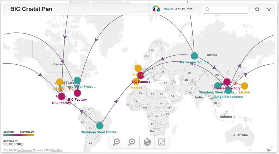279x154 pixels.
Task: Select the Contract Factory node in China
Action: tap(227, 82)
